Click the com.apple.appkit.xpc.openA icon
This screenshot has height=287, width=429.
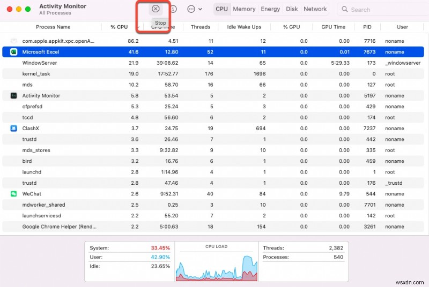pyautogui.click(x=14, y=41)
